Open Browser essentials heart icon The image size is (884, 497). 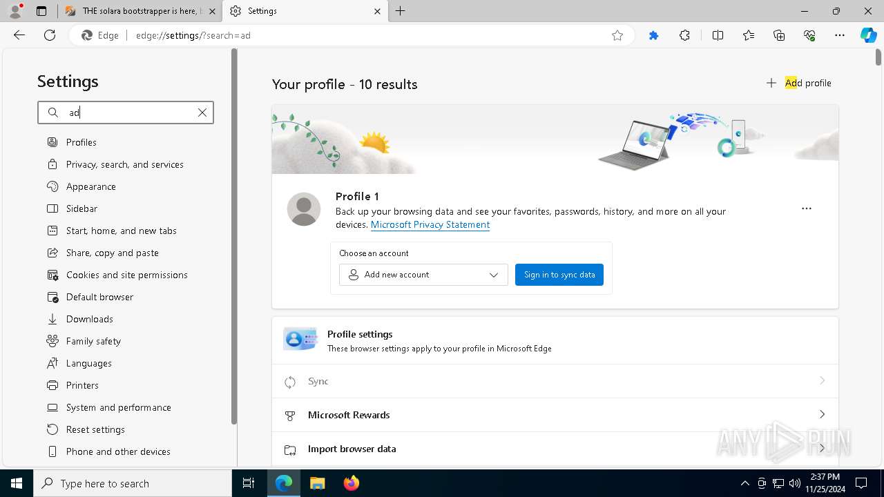coord(809,35)
